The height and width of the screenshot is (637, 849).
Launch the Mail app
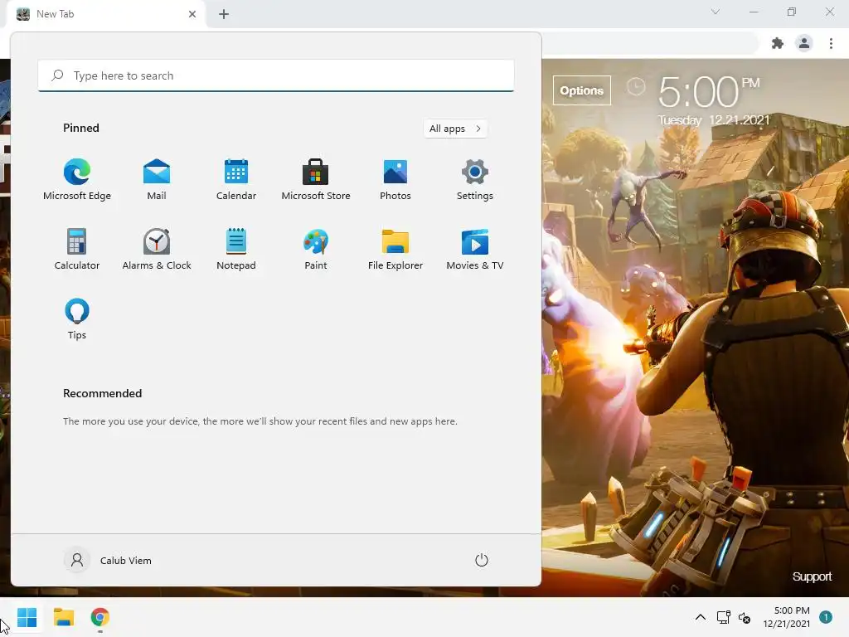[x=157, y=180]
